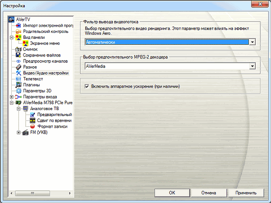Click the EPG import icon
This screenshot has width=271, height=203.
(19, 25)
